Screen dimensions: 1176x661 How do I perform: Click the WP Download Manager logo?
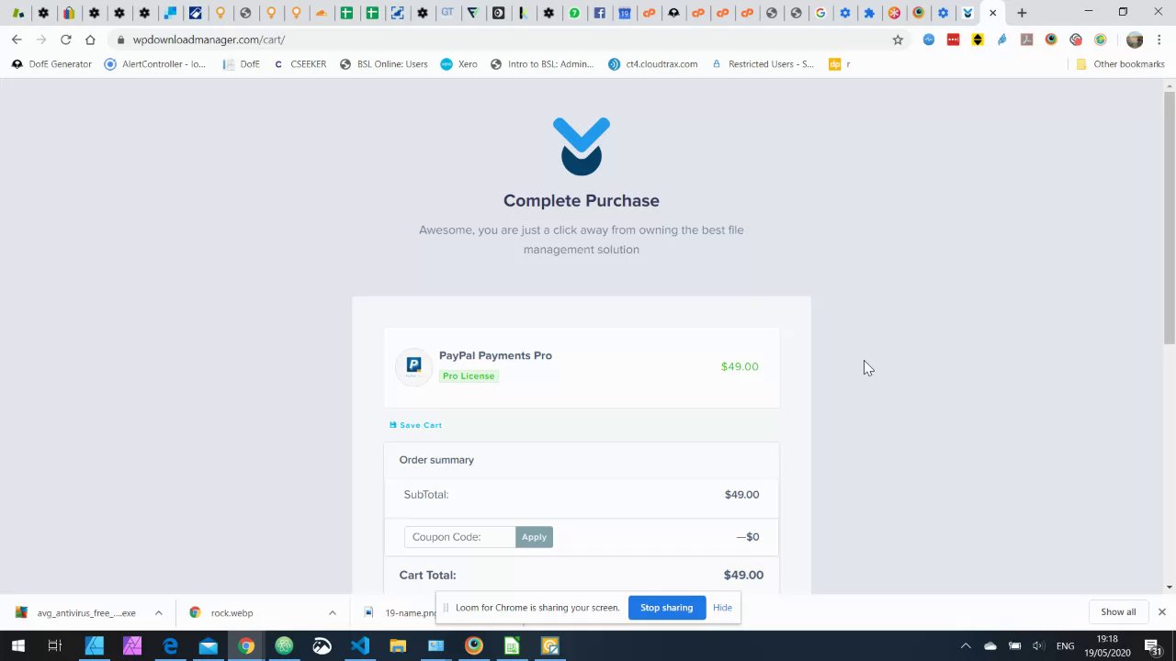click(x=582, y=146)
